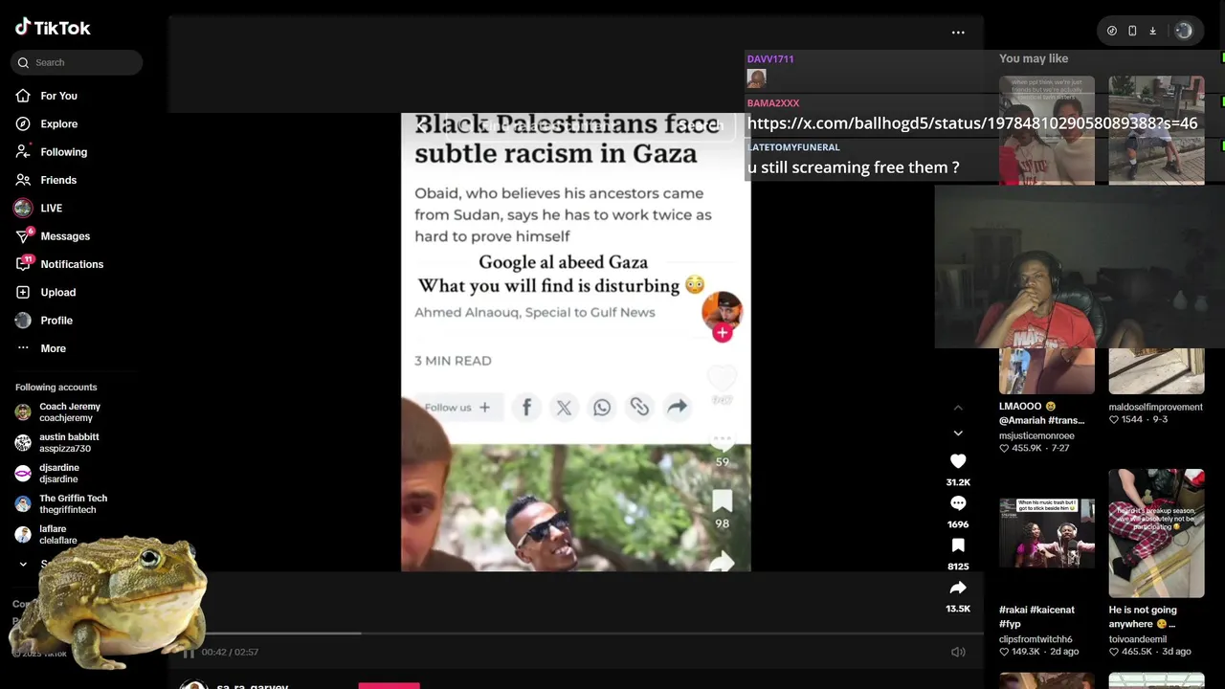This screenshot has height=689, width=1225.
Task: Open the profile avatar menu at top right
Action: (x=1184, y=31)
